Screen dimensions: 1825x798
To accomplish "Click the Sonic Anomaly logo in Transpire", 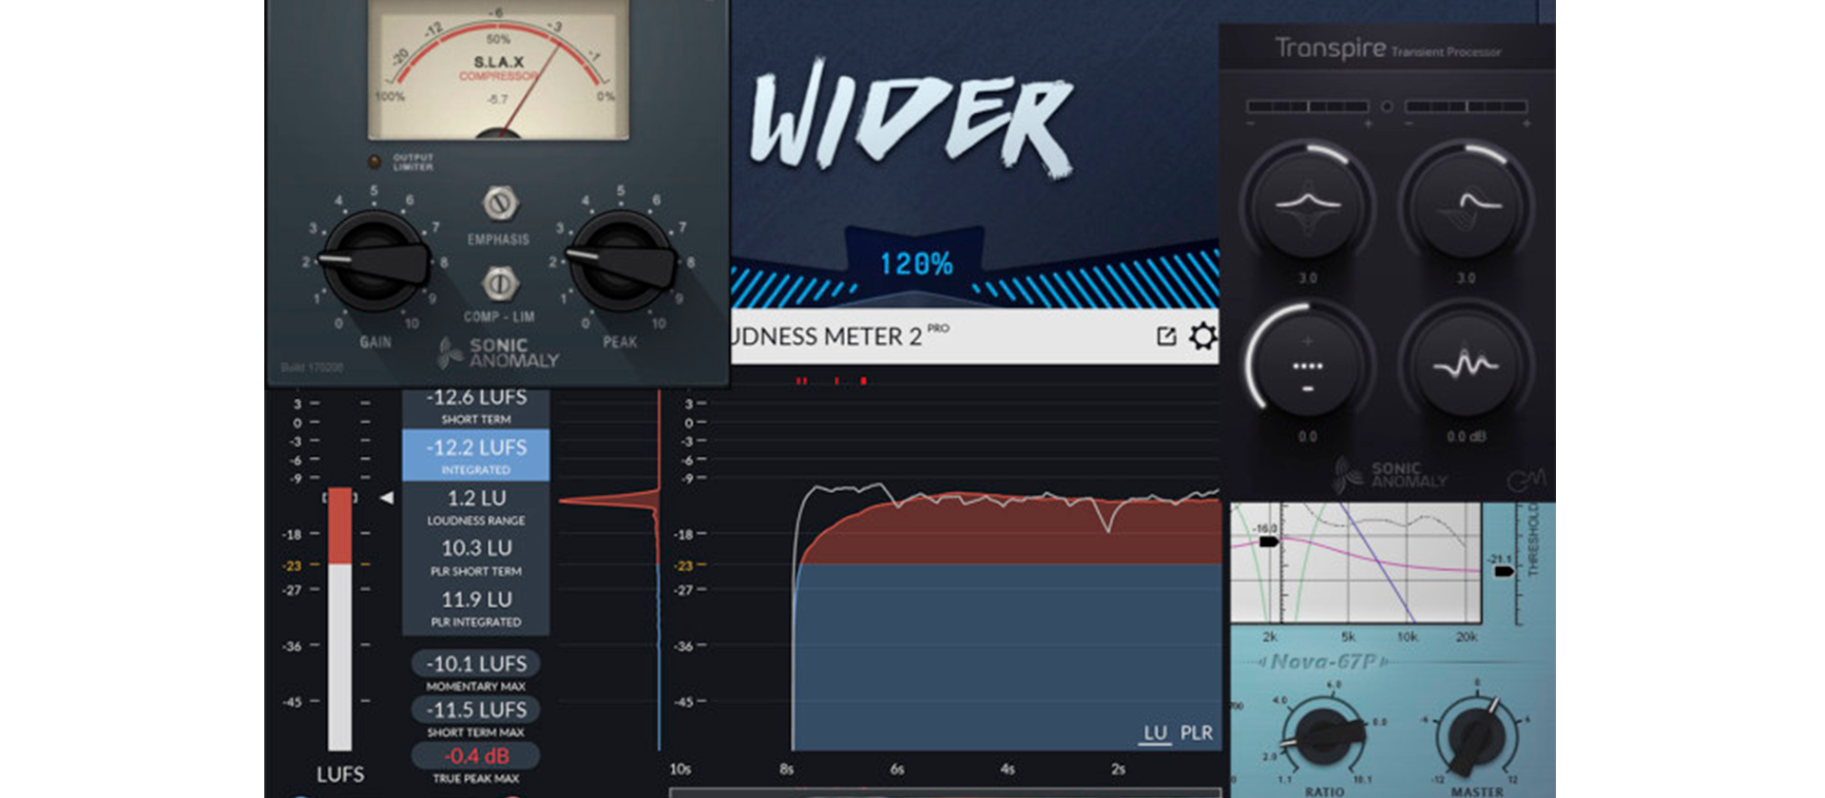I will [1390, 474].
